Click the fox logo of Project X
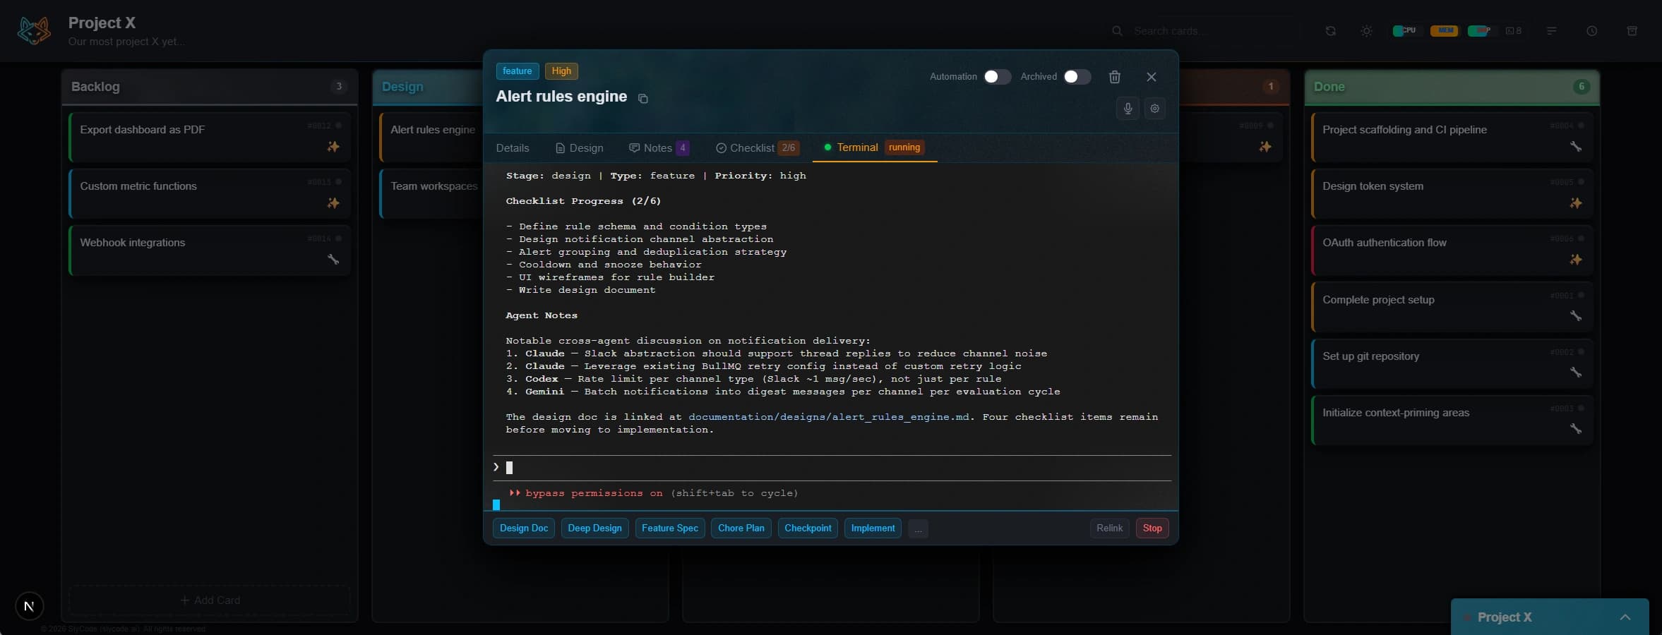The height and width of the screenshot is (635, 1662). coord(34,31)
